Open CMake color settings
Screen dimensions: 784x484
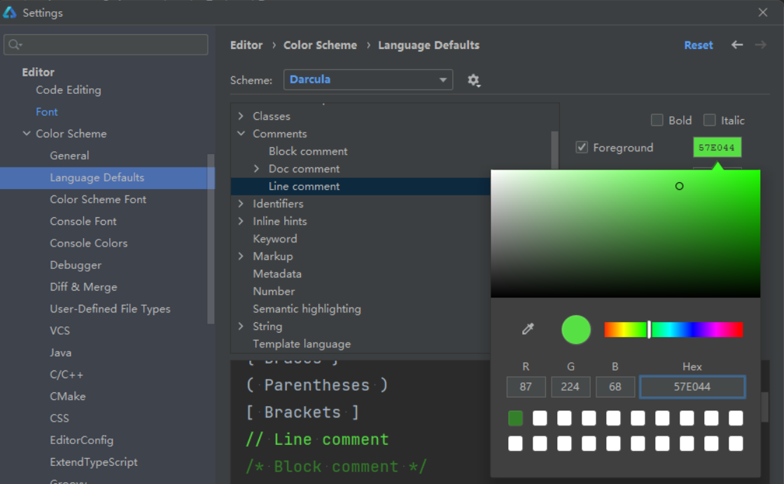67,396
